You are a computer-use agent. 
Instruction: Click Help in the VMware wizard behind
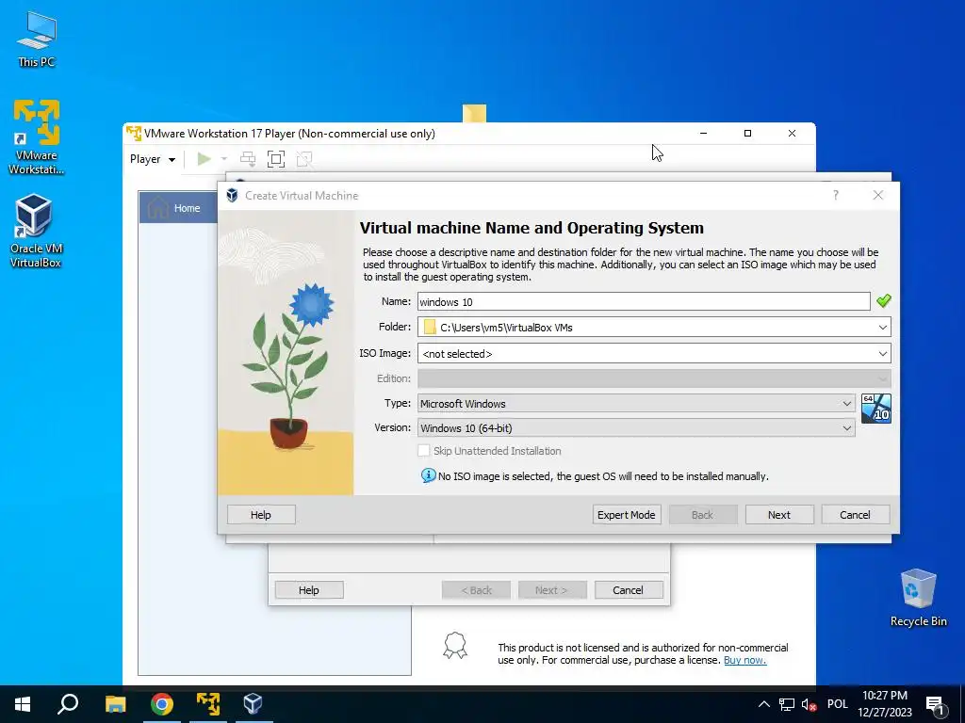(309, 589)
